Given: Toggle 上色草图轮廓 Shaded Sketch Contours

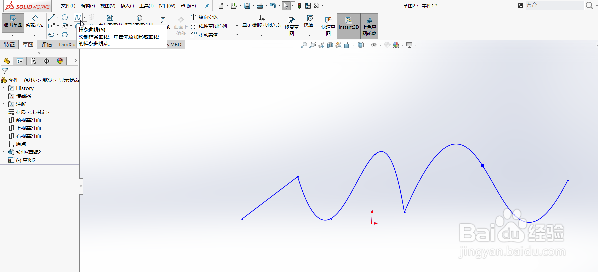Looking at the screenshot, I should (369, 26).
